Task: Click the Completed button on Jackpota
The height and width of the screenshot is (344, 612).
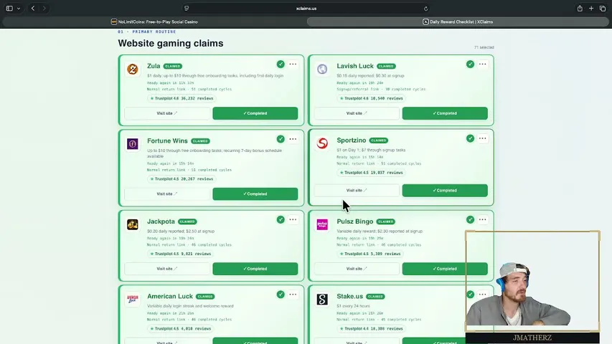Action: point(255,269)
